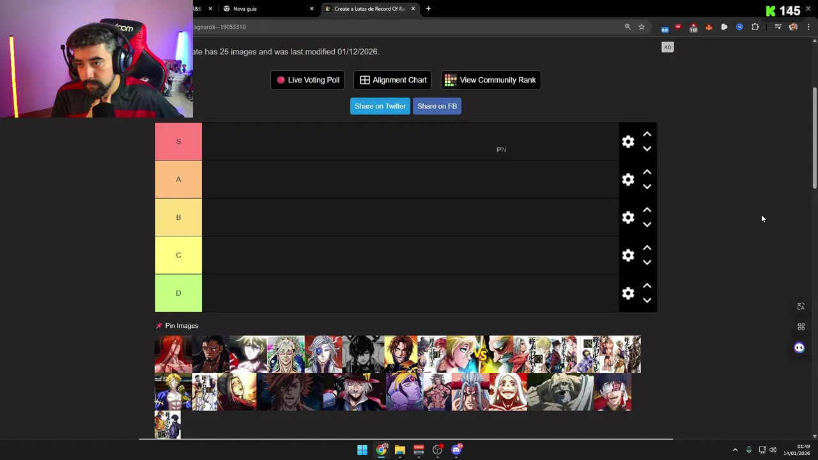Select the hat-wearing white-haired man thumbnail
The image size is (818, 460).
tap(355, 392)
